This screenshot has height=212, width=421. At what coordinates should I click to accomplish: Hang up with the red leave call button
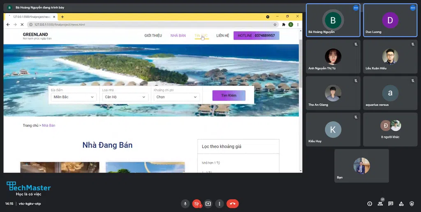233,204
